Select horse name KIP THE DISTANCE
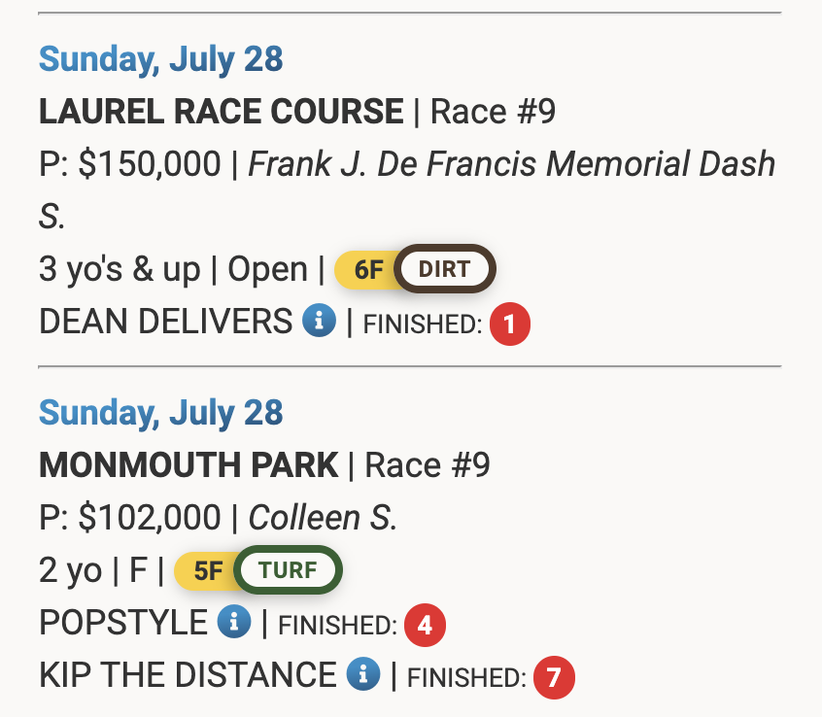The width and height of the screenshot is (822, 717). coord(188,674)
